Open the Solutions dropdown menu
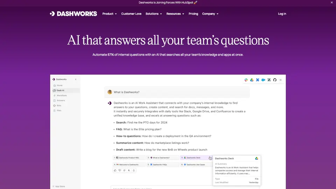Viewport: 336px width, 189px height. [154, 14]
